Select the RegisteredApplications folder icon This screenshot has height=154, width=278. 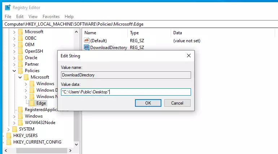(x=20, y=110)
